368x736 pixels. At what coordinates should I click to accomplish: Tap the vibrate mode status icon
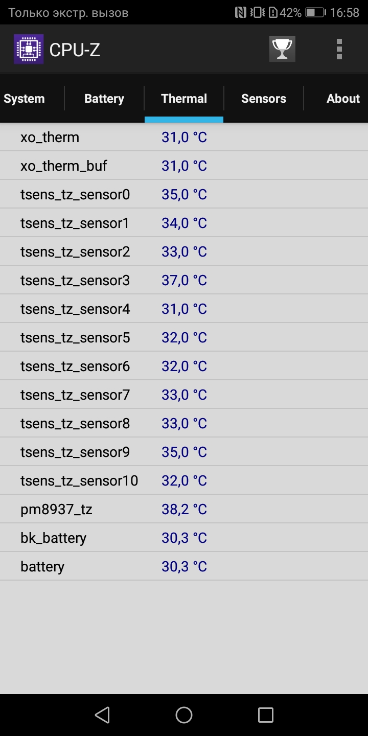coord(258,13)
